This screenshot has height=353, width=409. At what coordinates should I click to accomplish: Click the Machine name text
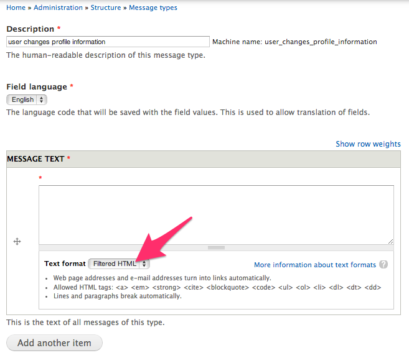point(294,42)
